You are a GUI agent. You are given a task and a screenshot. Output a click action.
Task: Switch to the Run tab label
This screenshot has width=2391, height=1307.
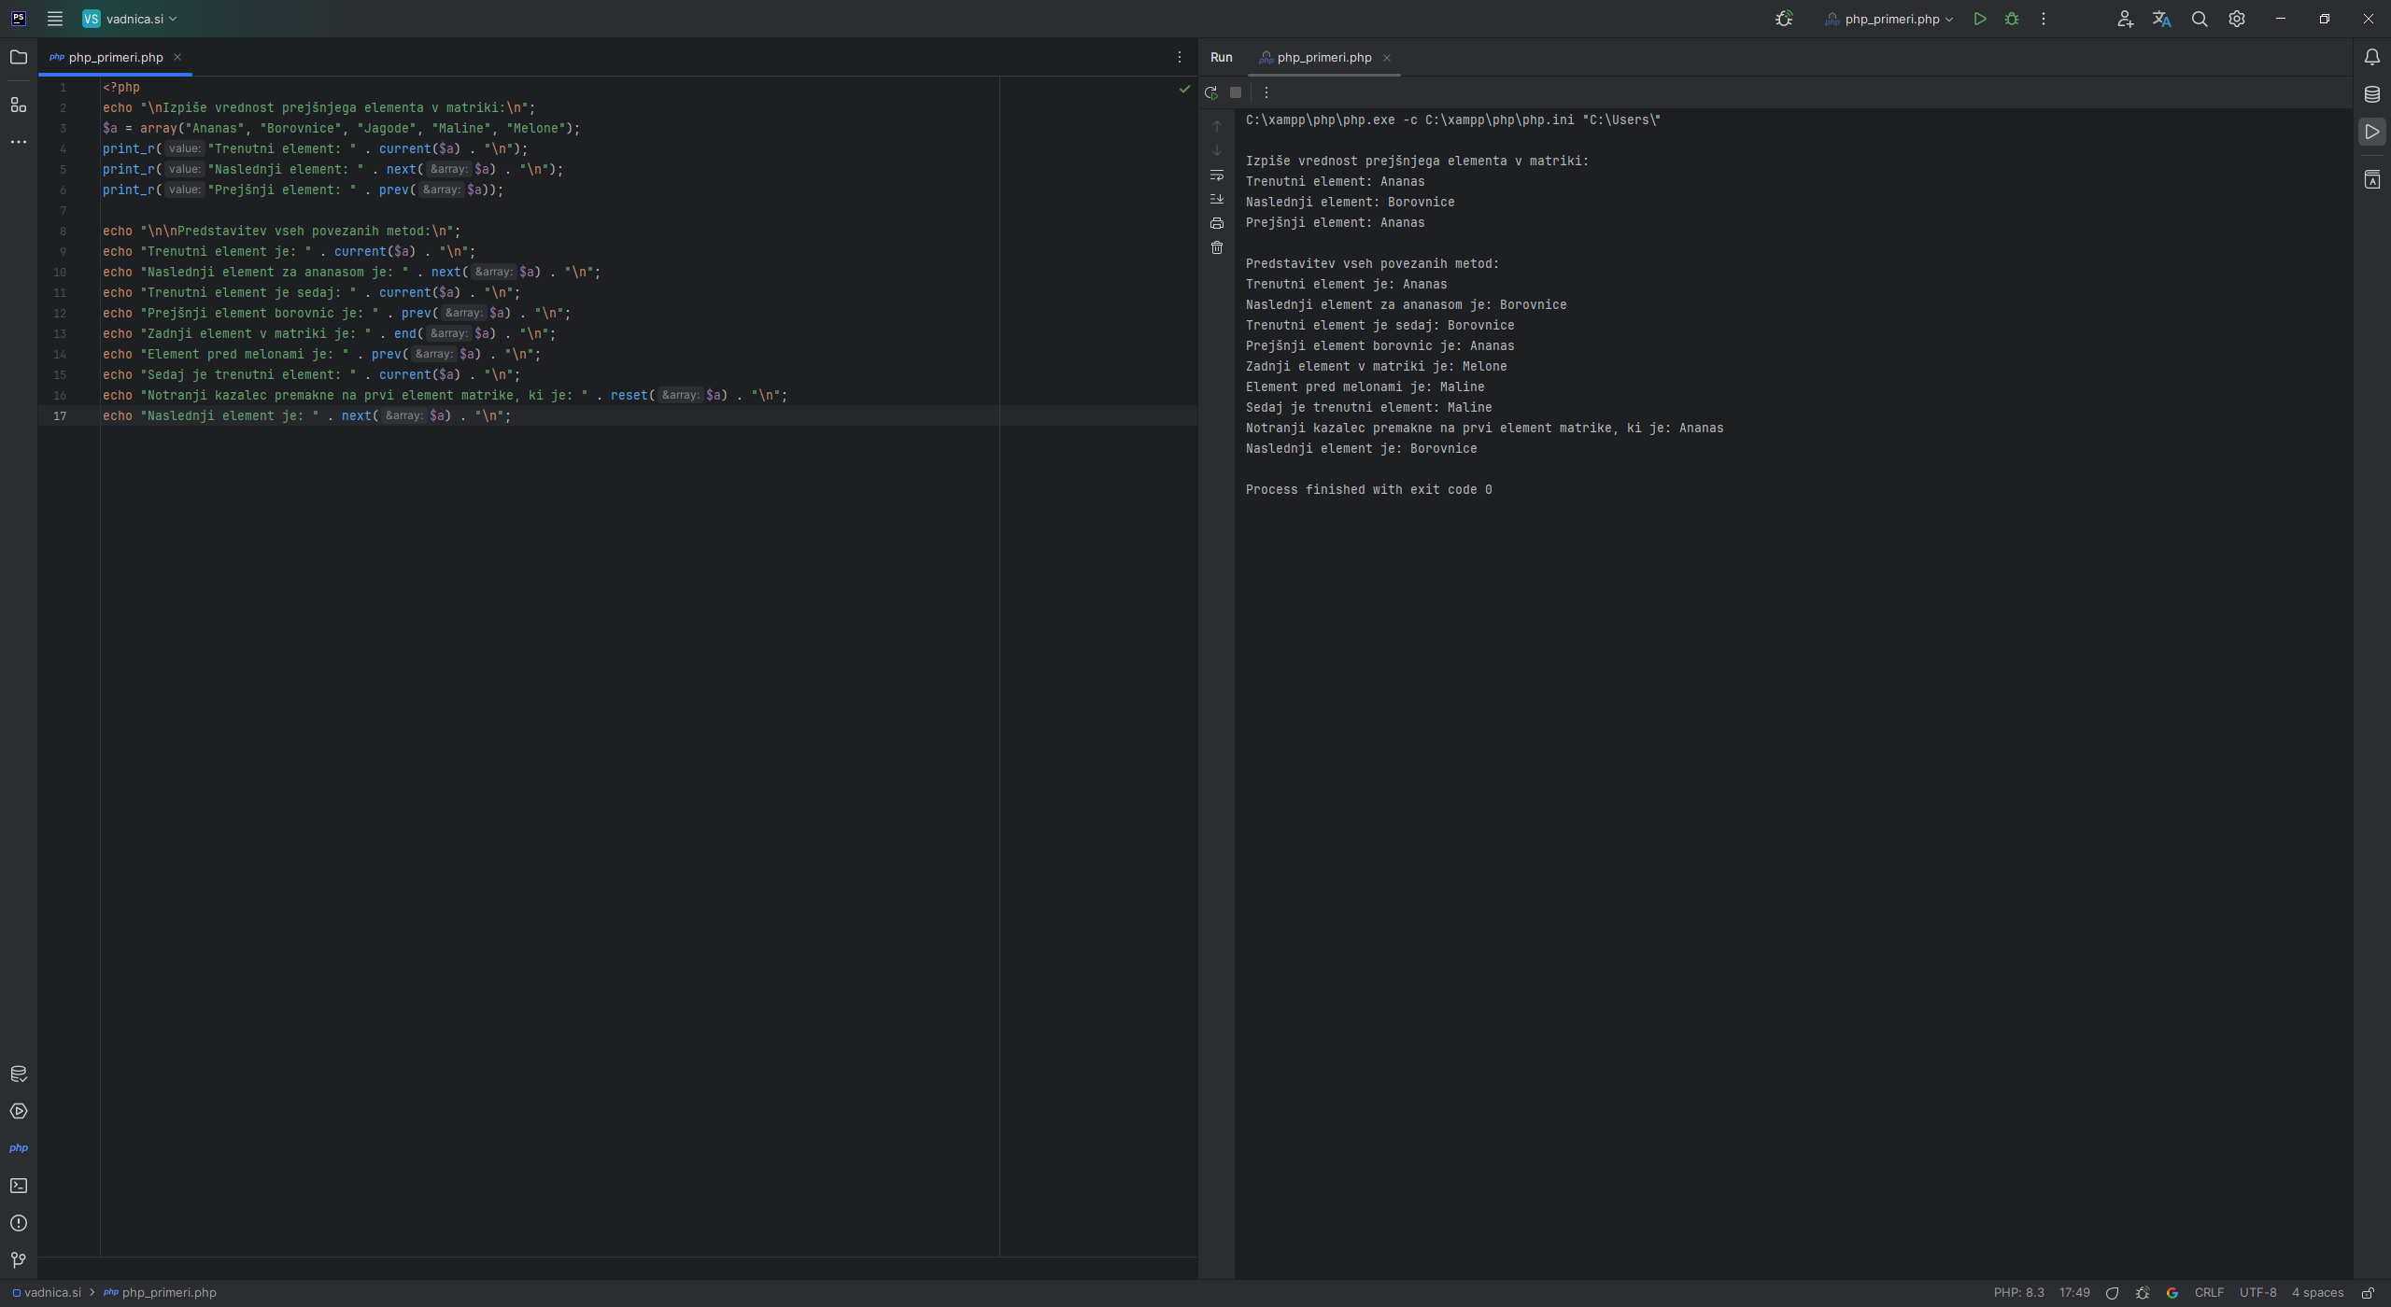coord(1221,57)
